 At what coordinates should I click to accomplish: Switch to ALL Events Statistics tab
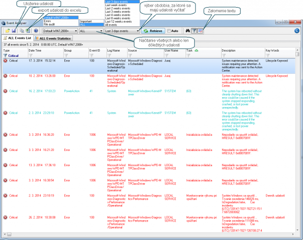[x=53, y=38]
